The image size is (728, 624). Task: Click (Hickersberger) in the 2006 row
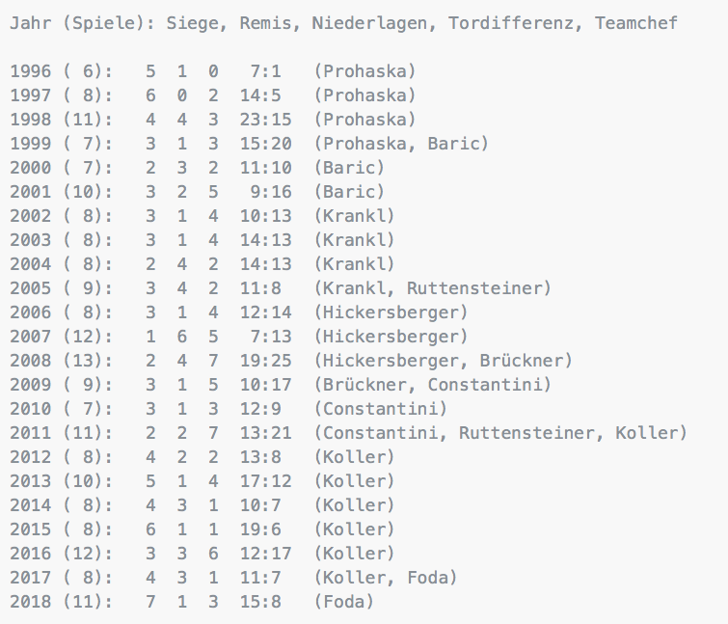point(391,312)
